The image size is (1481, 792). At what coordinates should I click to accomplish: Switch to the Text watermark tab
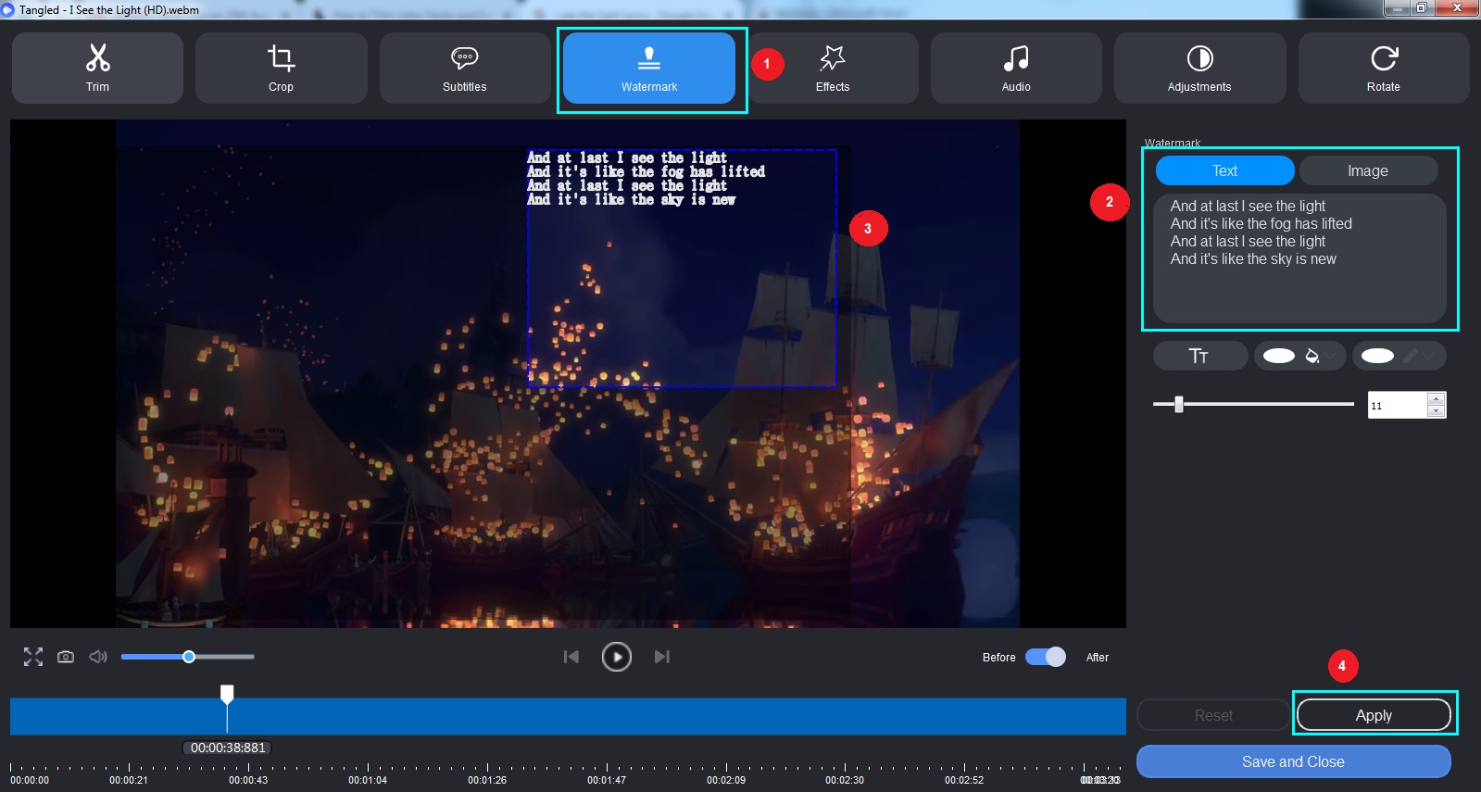pos(1224,170)
